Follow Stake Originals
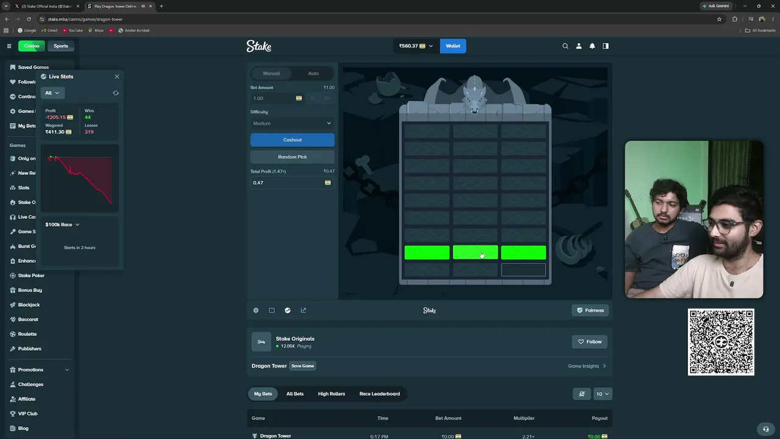The width and height of the screenshot is (780, 439). [590, 341]
